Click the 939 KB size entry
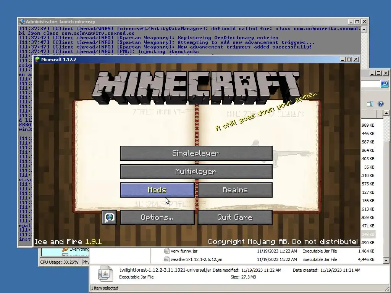This screenshot has height=293, width=391. 368,217
